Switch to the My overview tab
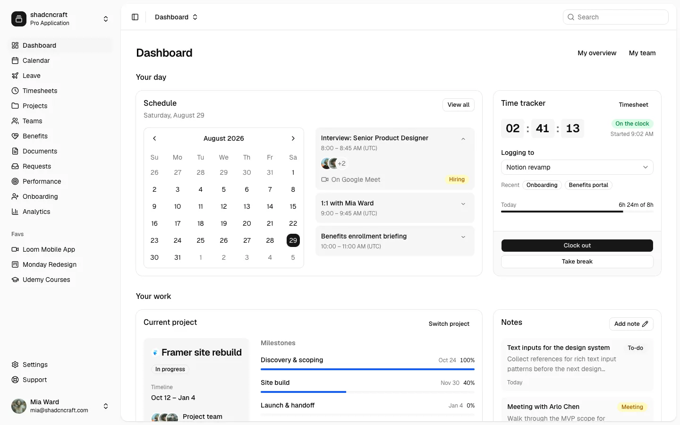 coord(597,53)
